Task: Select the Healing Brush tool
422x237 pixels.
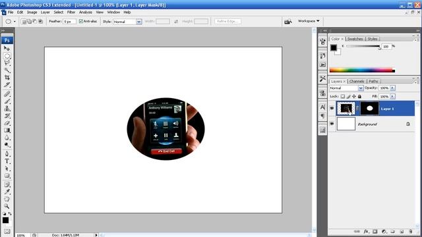Action: pyautogui.click(x=7, y=94)
